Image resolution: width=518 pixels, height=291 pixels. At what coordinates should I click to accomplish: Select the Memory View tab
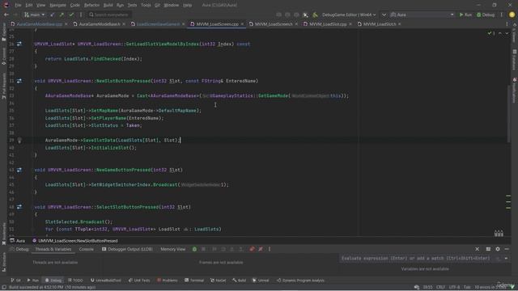tap(172, 250)
